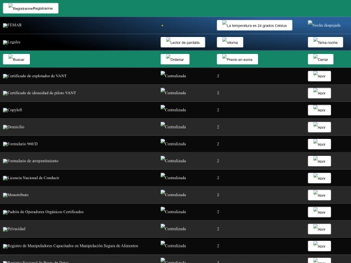
Task: Click Abrir in the Monotributo row
Action: tap(319, 195)
